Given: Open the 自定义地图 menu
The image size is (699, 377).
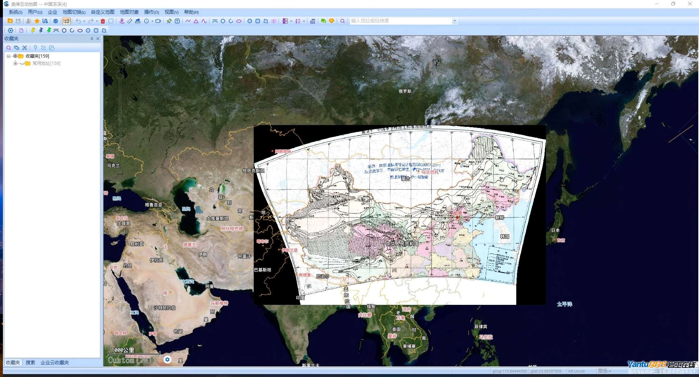Looking at the screenshot, I should pos(103,12).
